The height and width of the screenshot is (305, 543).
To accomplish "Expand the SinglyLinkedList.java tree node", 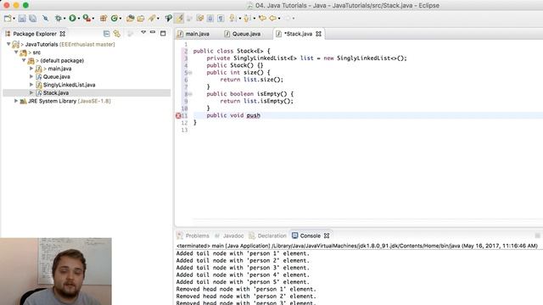I will (31, 85).
